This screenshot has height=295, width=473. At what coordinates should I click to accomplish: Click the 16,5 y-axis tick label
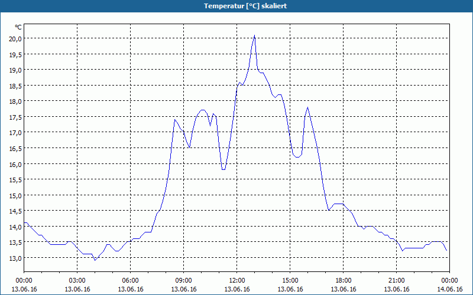(15, 148)
